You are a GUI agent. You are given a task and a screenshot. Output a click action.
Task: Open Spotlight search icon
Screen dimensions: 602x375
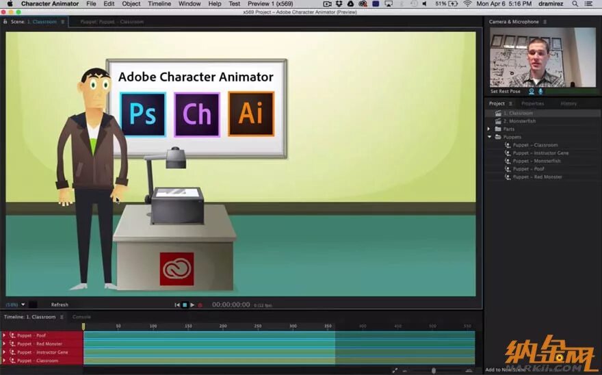(575, 4)
